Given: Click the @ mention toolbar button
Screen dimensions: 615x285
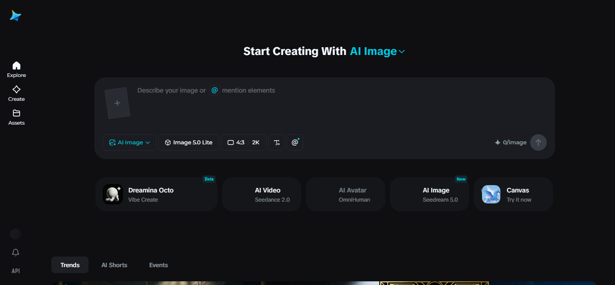Looking at the screenshot, I should (x=295, y=142).
